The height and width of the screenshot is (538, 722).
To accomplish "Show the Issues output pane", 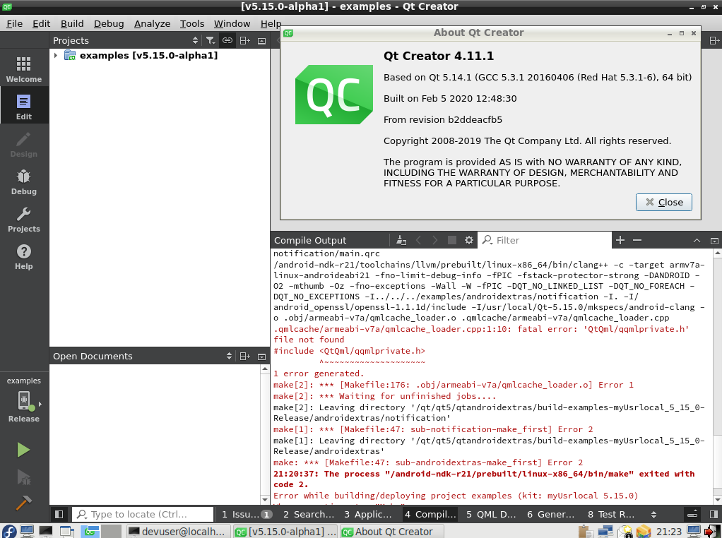I will (x=247, y=514).
